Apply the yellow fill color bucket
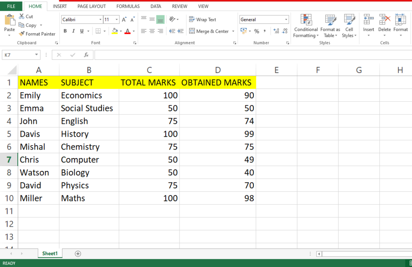 [x=115, y=31]
